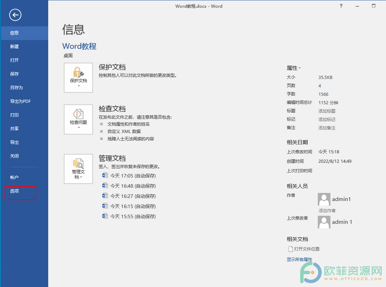Click the 添加备注 add comment field
The width and height of the screenshot is (386, 287).
tap(327, 128)
